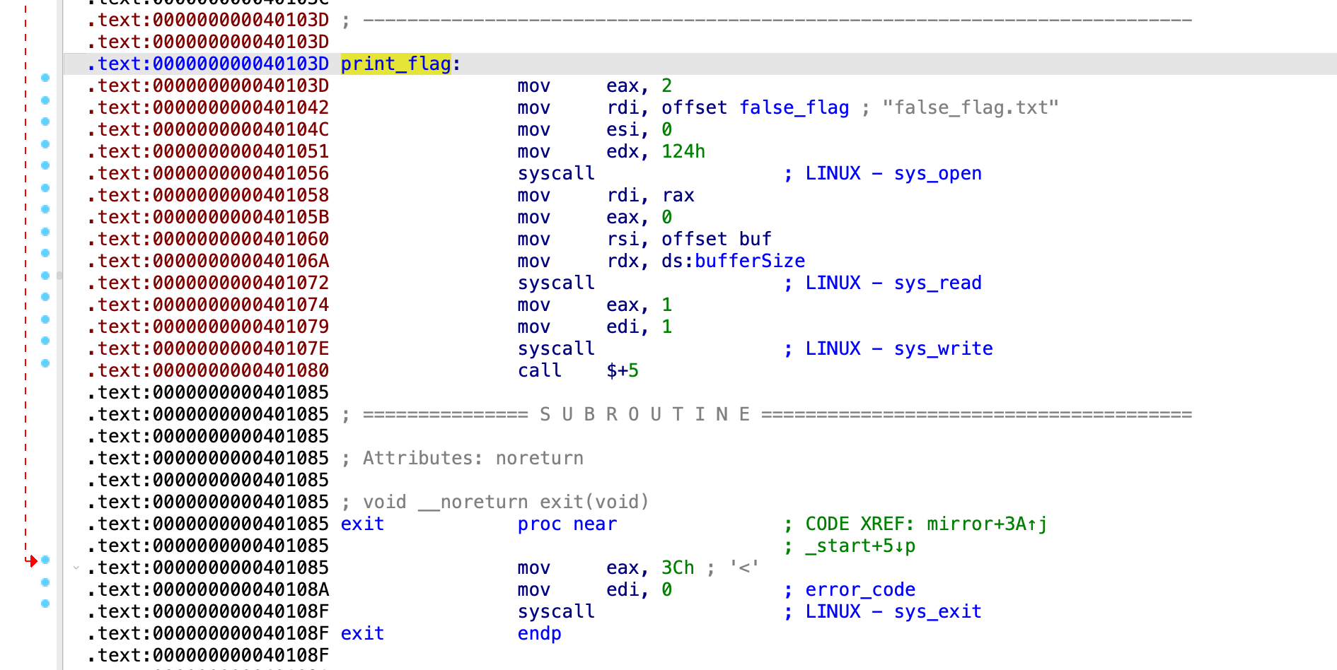Click the call $+5 target operand

[x=623, y=370]
